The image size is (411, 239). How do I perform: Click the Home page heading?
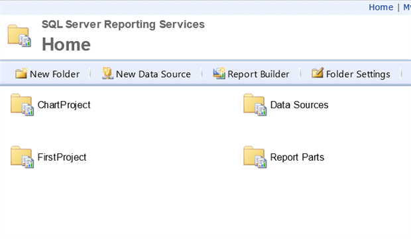coord(66,44)
